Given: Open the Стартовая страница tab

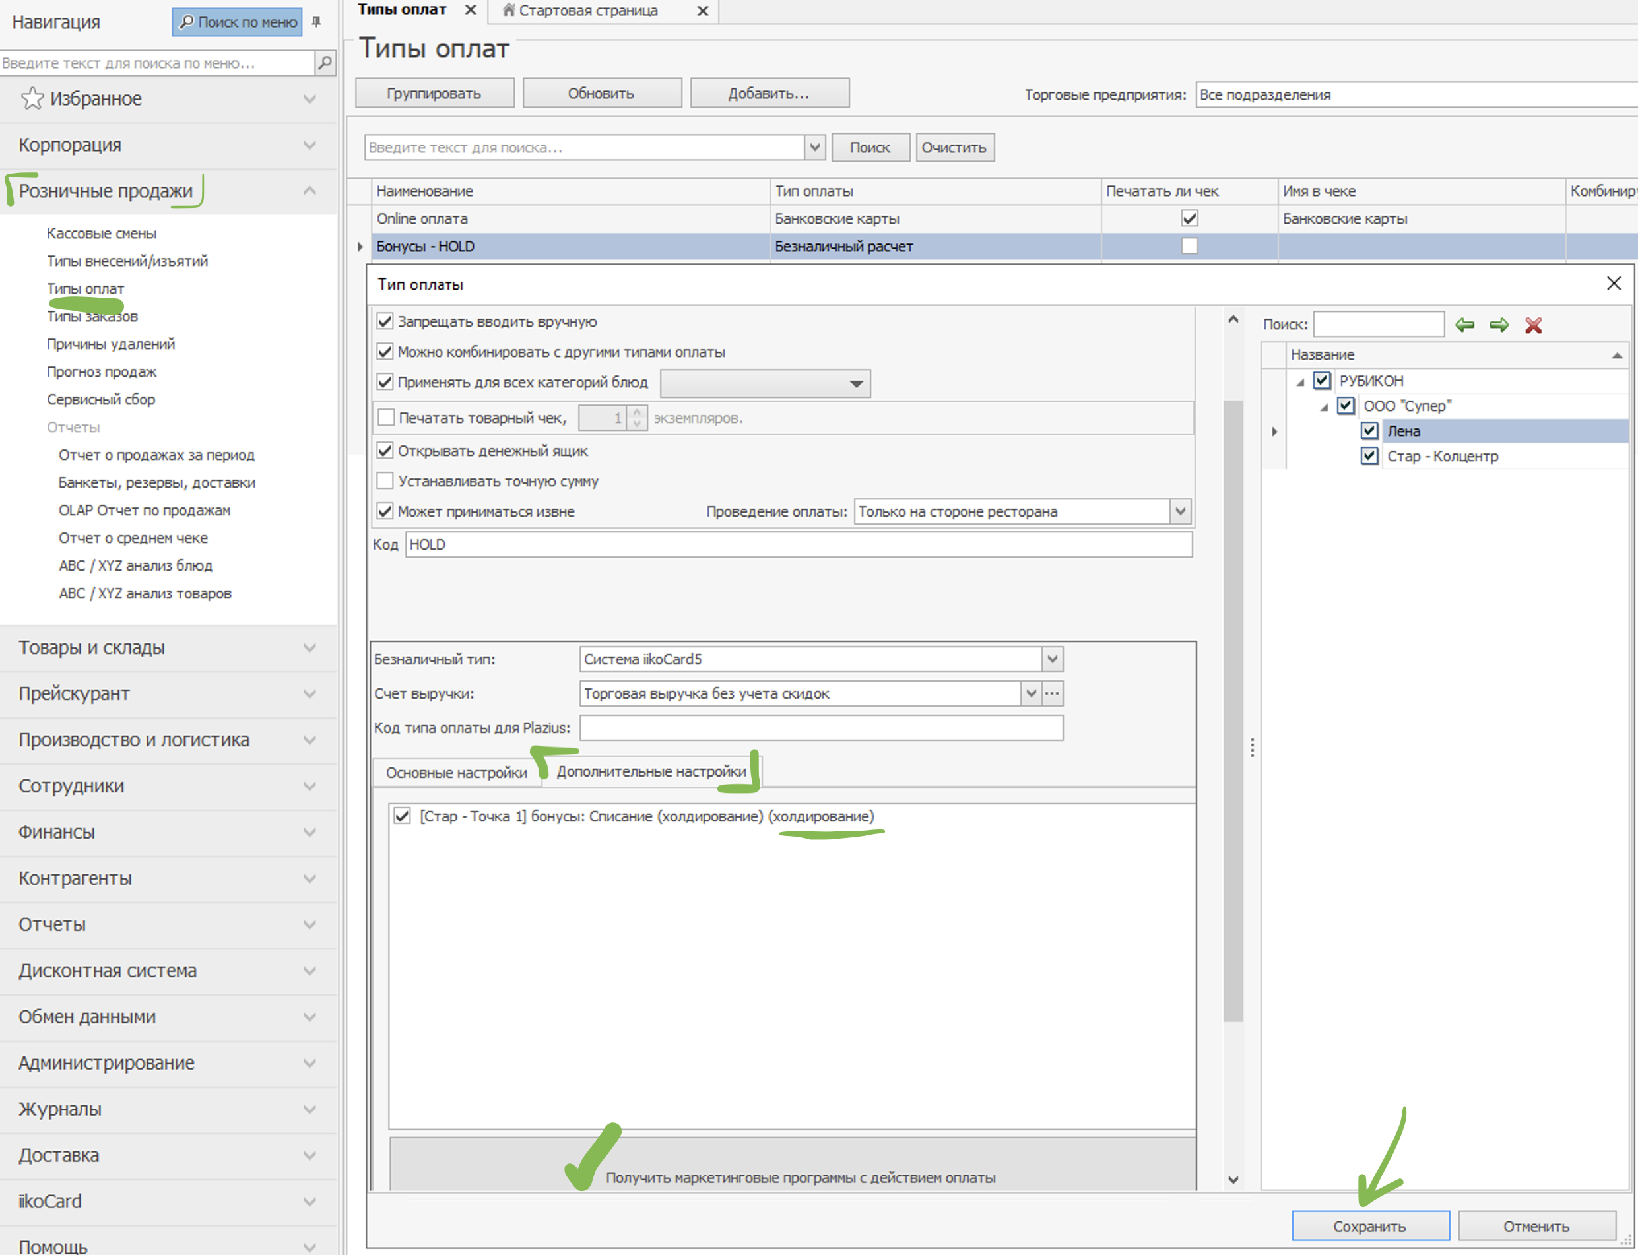Looking at the screenshot, I should (x=588, y=11).
